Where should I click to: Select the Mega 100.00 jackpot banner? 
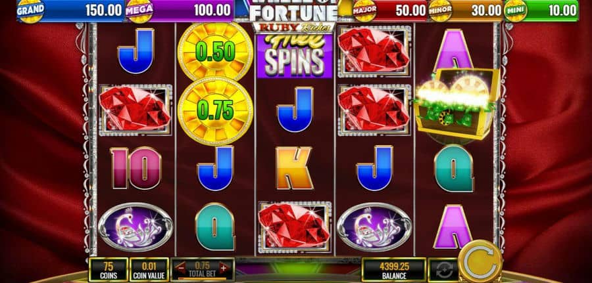click(x=180, y=10)
